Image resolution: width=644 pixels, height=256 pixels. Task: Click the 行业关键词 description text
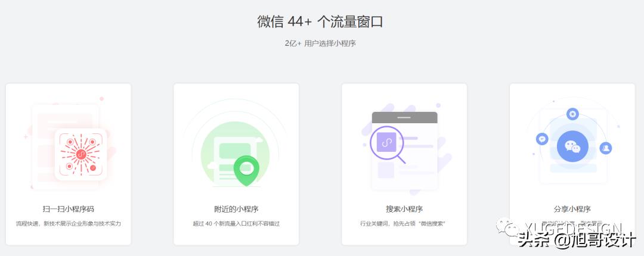(404, 224)
